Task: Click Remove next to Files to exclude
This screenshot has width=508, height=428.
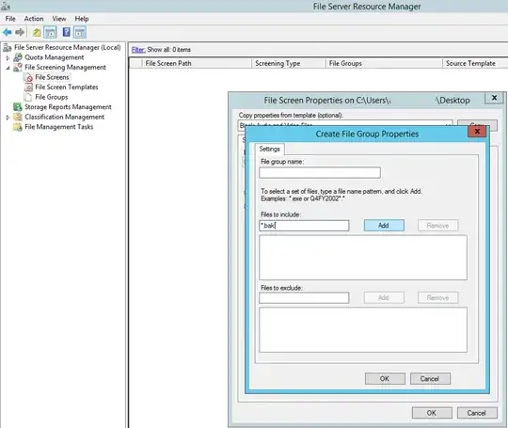Action: [x=437, y=298]
